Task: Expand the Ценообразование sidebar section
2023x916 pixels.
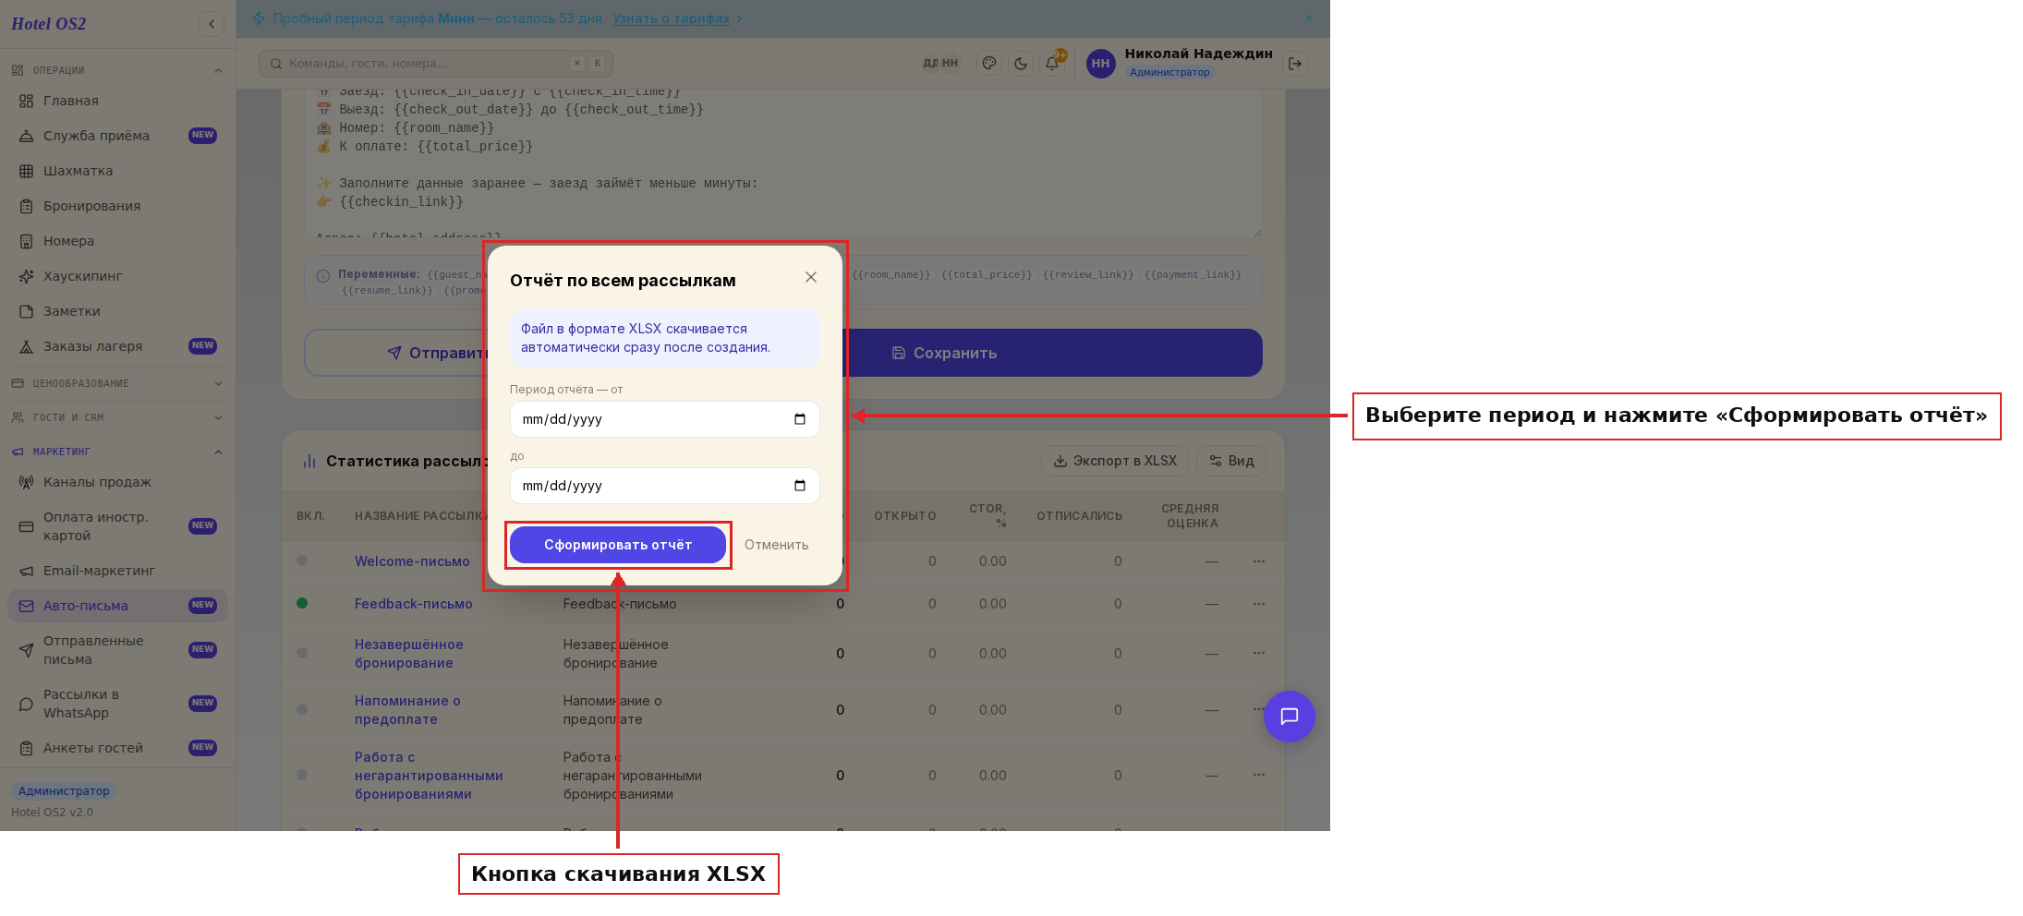Action: click(x=117, y=383)
